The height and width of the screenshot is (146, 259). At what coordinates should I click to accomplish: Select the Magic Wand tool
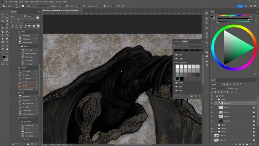tap(7, 17)
